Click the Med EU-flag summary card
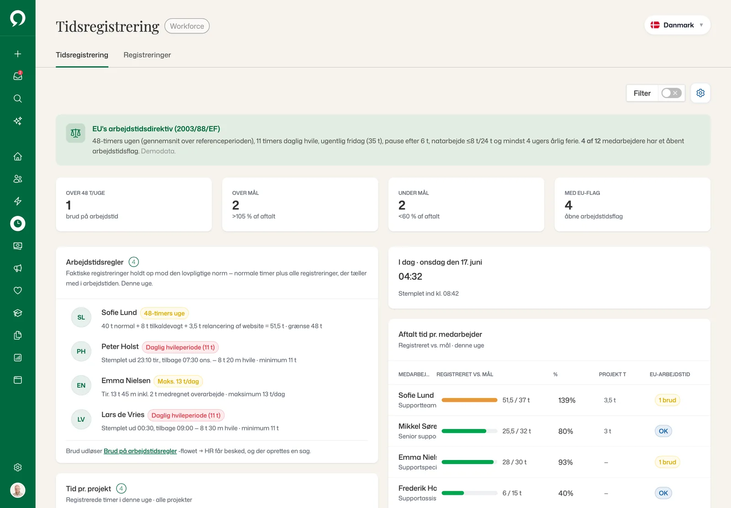 point(632,204)
